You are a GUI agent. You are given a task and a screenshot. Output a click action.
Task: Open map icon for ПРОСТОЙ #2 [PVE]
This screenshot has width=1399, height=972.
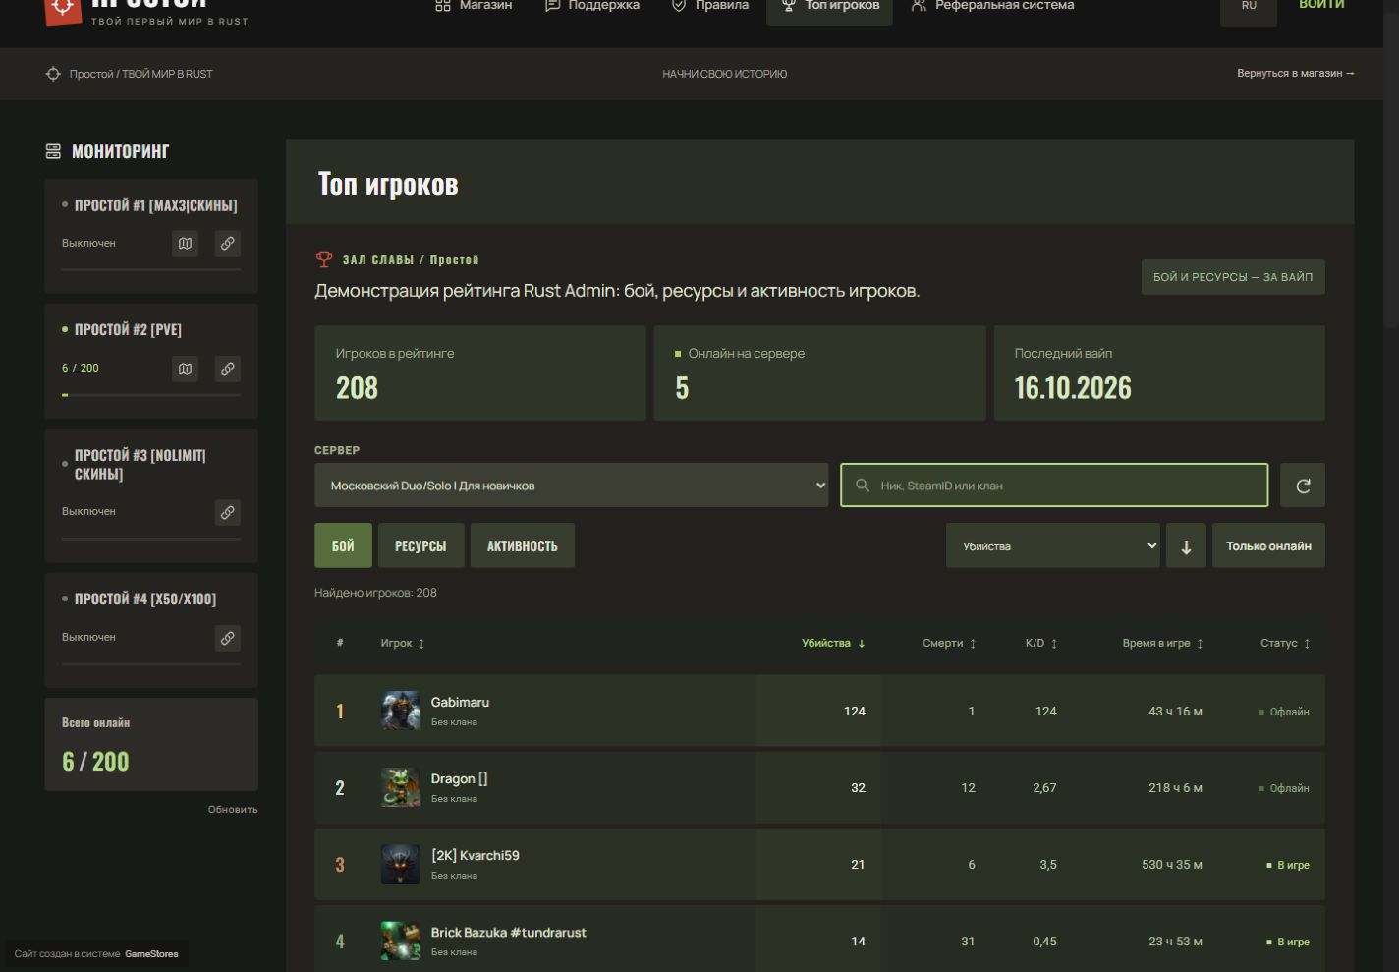click(x=185, y=369)
